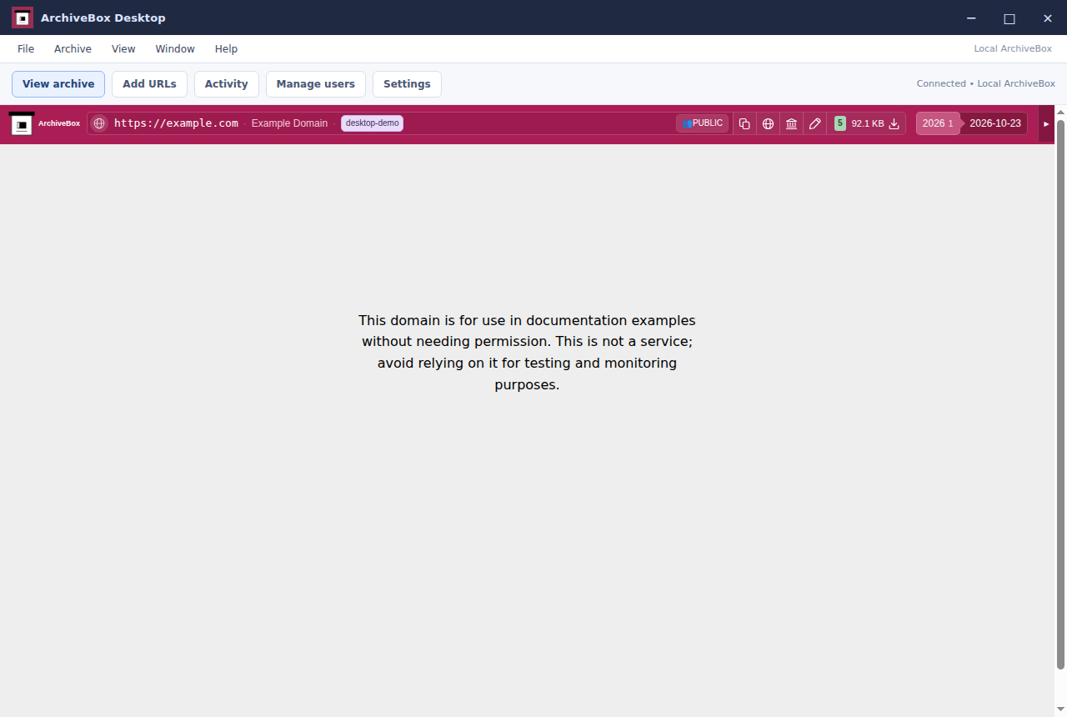This screenshot has height=717, width=1067.
Task: Click the https://example.com URL link
Action: [176, 123]
